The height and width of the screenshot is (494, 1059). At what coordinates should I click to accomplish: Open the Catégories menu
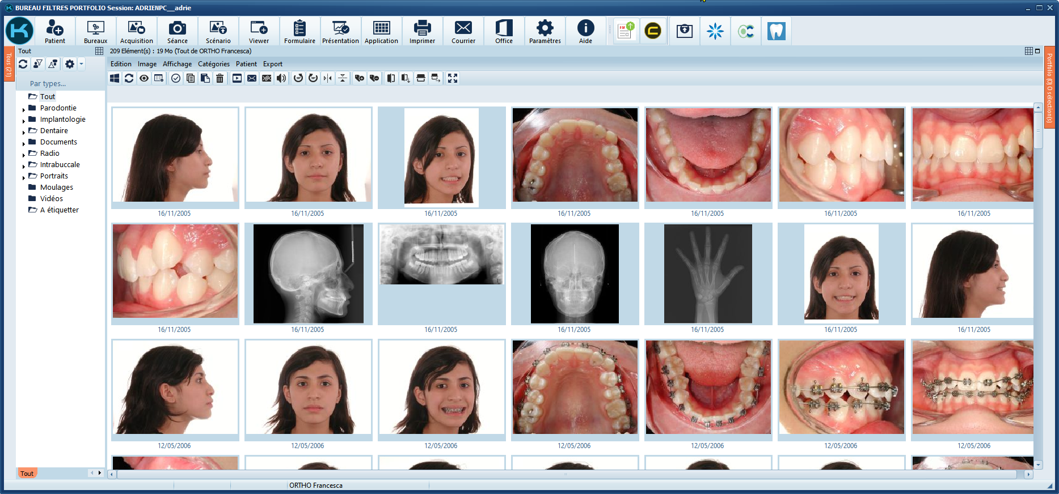(x=213, y=64)
